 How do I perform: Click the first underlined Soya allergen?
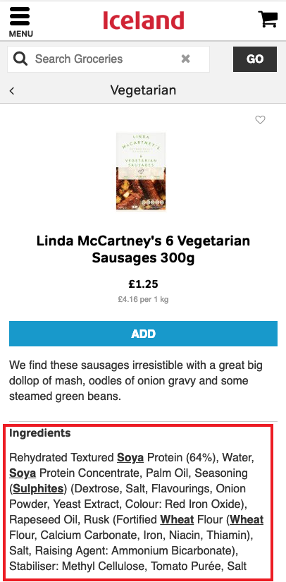tap(130, 458)
